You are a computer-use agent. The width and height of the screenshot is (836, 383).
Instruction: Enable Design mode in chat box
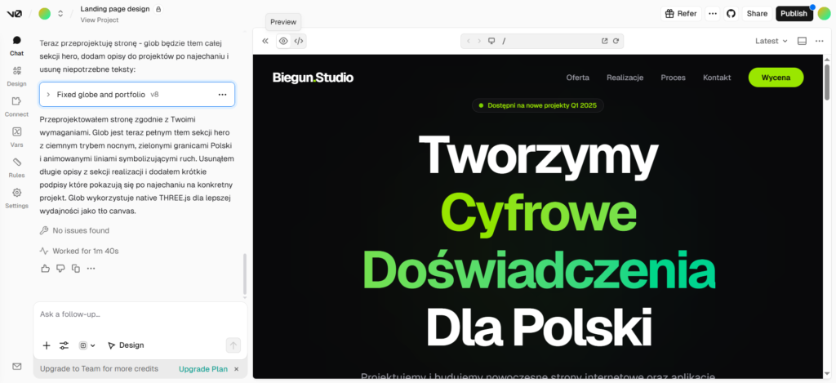[126, 345]
